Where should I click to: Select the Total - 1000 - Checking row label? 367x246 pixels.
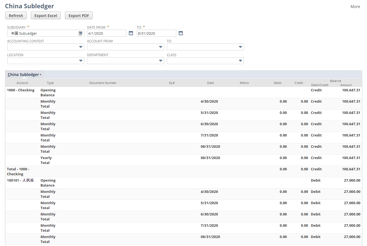pyautogui.click(x=18, y=171)
